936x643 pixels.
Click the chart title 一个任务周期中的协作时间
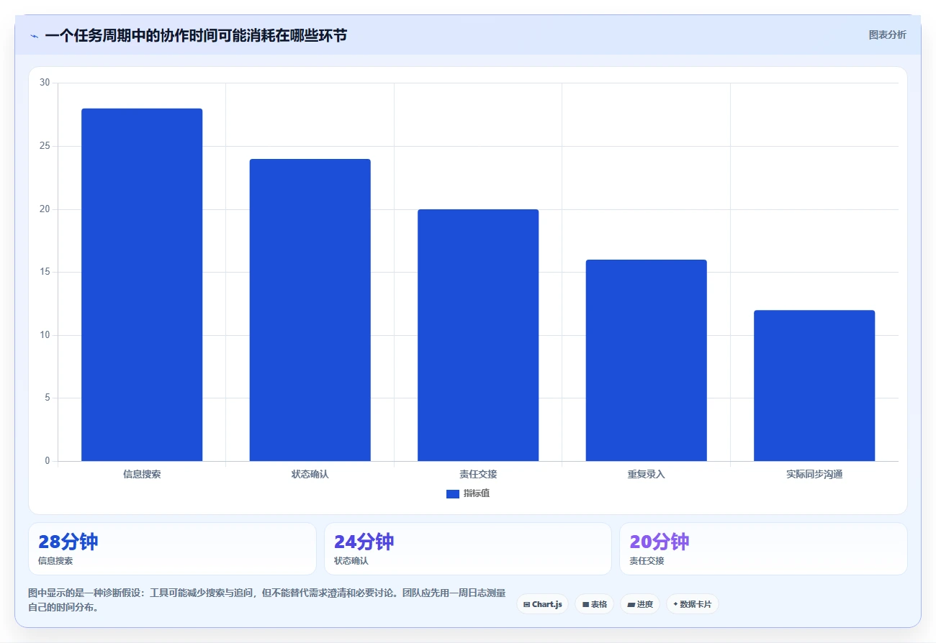(x=195, y=35)
